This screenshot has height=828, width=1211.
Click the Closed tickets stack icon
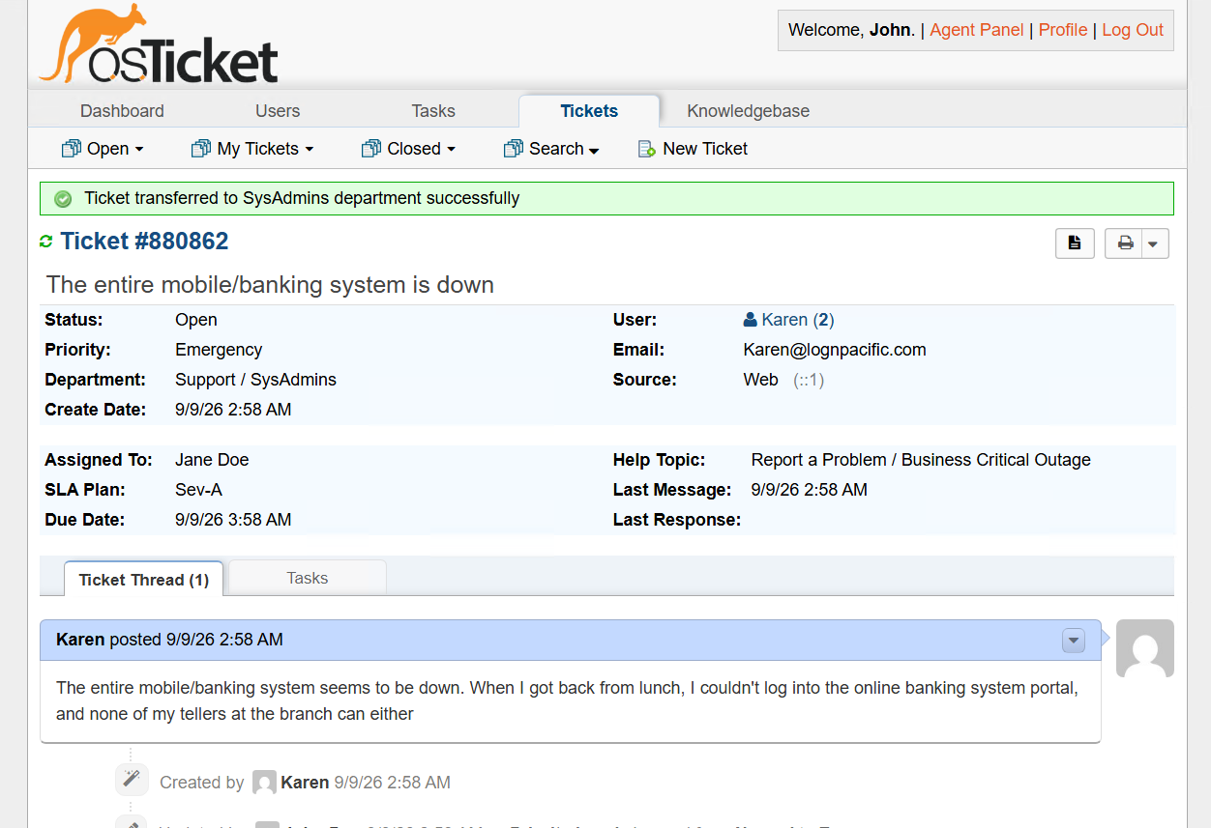pyautogui.click(x=371, y=149)
